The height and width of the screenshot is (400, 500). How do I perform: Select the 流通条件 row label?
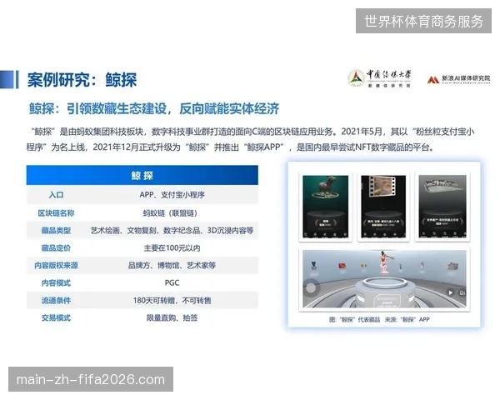coord(56,301)
